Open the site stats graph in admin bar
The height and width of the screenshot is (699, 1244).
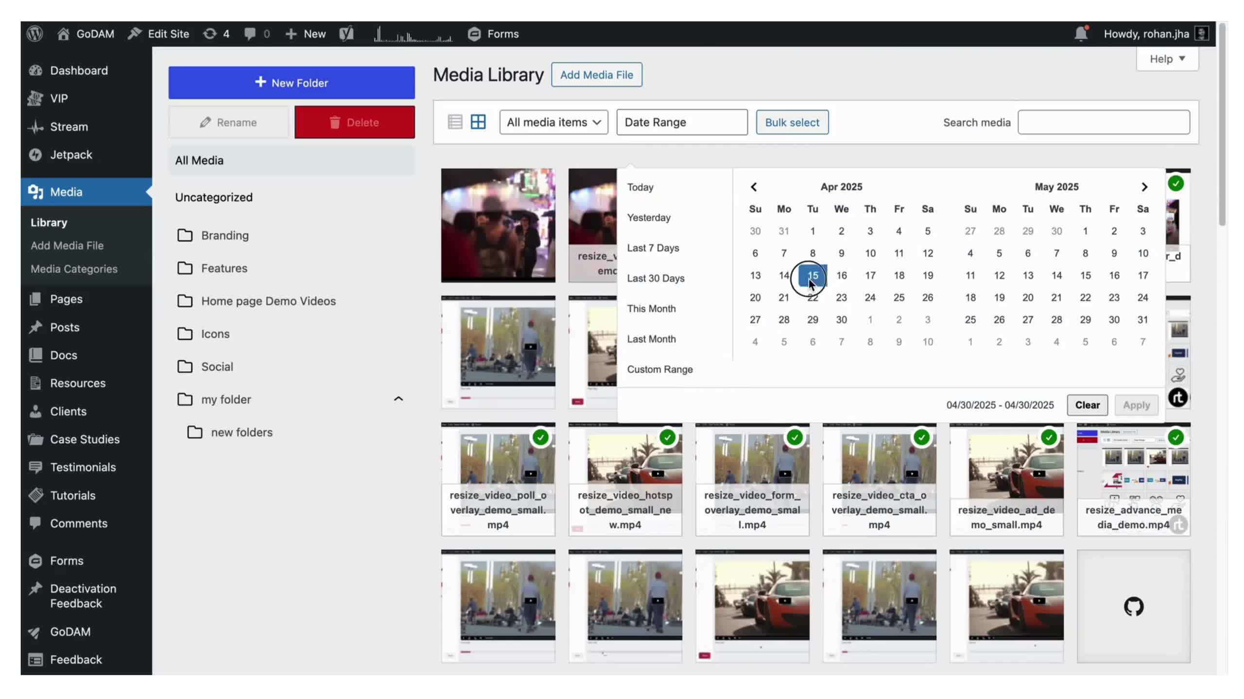(413, 33)
